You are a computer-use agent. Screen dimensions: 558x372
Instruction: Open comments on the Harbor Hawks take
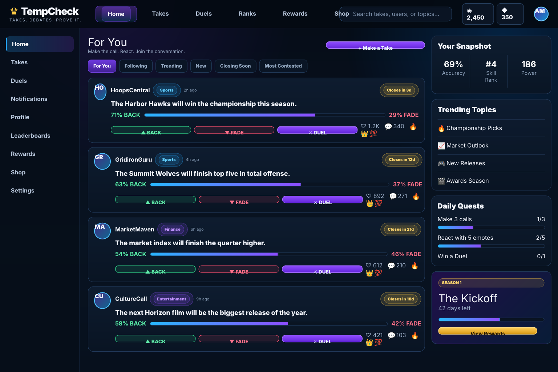tap(395, 126)
